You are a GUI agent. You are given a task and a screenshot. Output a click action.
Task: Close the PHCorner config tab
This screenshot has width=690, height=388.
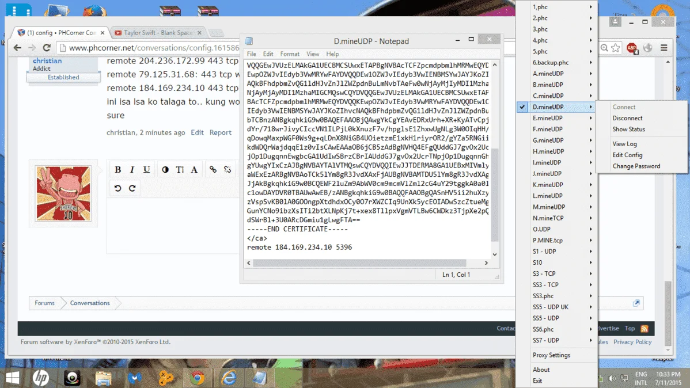(x=102, y=33)
